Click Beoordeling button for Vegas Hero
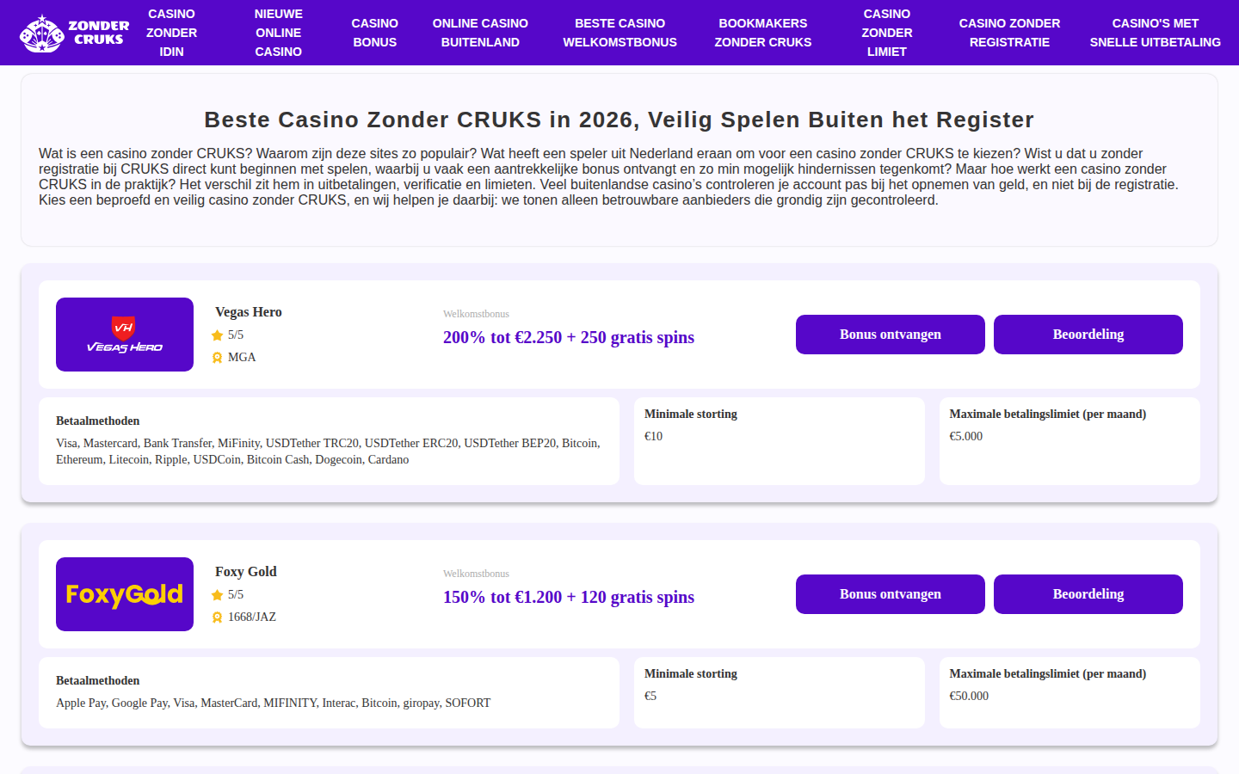Screen dimensions: 1239x774 point(1088,335)
